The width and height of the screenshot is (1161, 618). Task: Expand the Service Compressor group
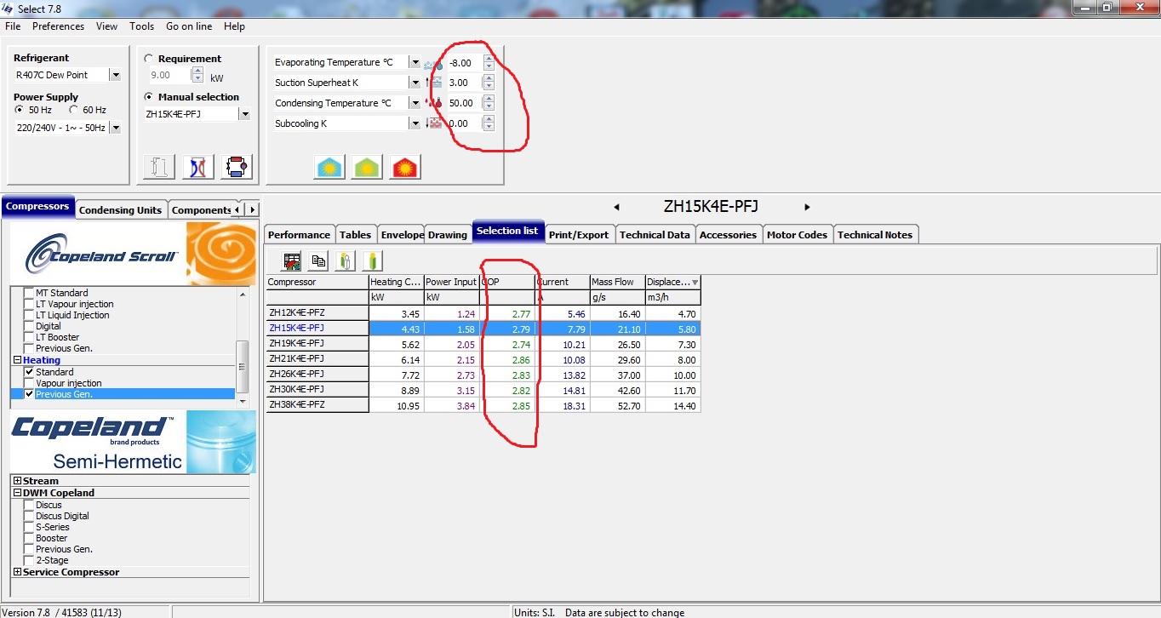pos(18,572)
